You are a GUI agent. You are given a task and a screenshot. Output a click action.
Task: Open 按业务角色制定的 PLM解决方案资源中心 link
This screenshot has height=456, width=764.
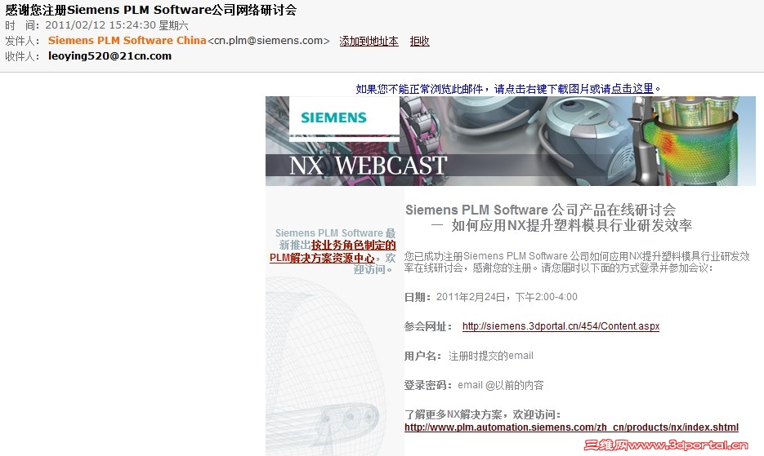333,251
